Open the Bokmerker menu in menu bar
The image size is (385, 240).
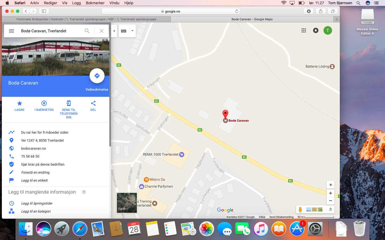pos(95,3)
